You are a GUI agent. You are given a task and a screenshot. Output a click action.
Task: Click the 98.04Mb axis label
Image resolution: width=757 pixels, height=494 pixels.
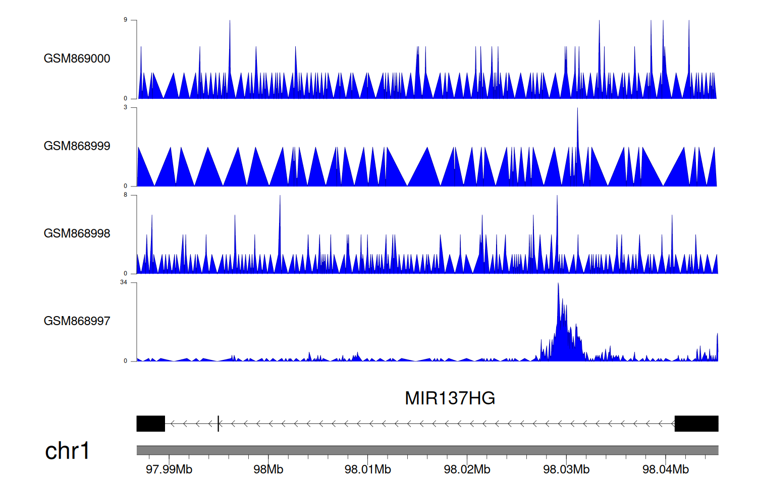(x=665, y=469)
